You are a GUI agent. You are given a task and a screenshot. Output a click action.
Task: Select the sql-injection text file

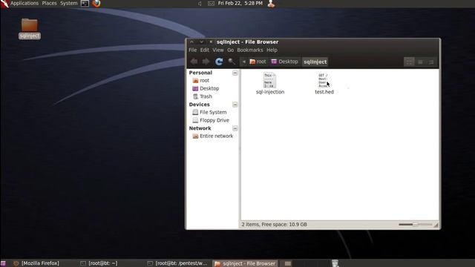tap(270, 83)
